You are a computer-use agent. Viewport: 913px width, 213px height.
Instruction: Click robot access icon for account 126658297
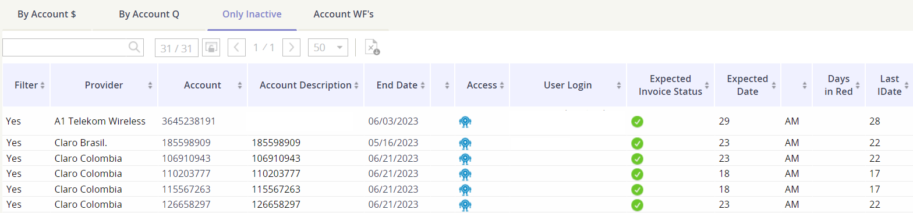pos(465,205)
